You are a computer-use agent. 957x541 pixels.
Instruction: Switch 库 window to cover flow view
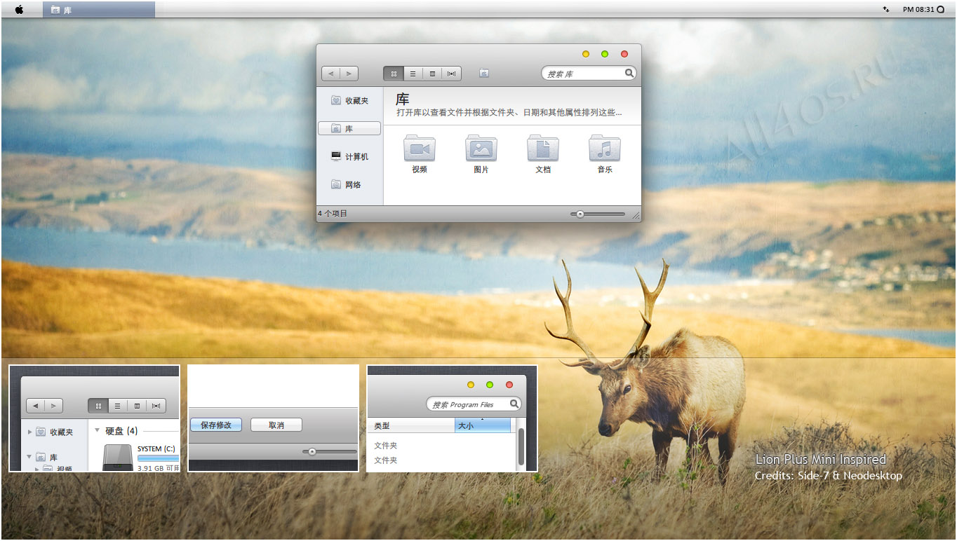(x=452, y=74)
